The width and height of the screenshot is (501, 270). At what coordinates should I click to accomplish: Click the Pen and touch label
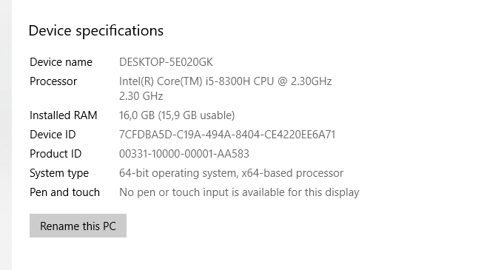[x=64, y=192]
